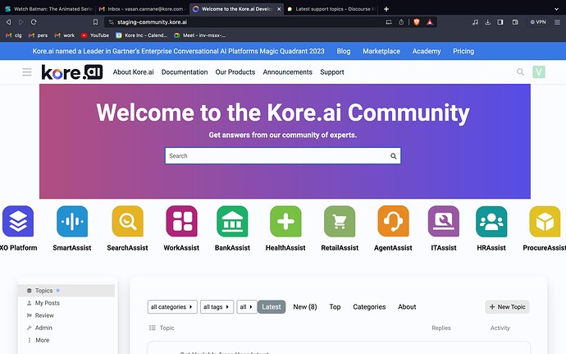566x354 pixels.
Task: Sort topics by Activity column
Action: tap(500, 328)
